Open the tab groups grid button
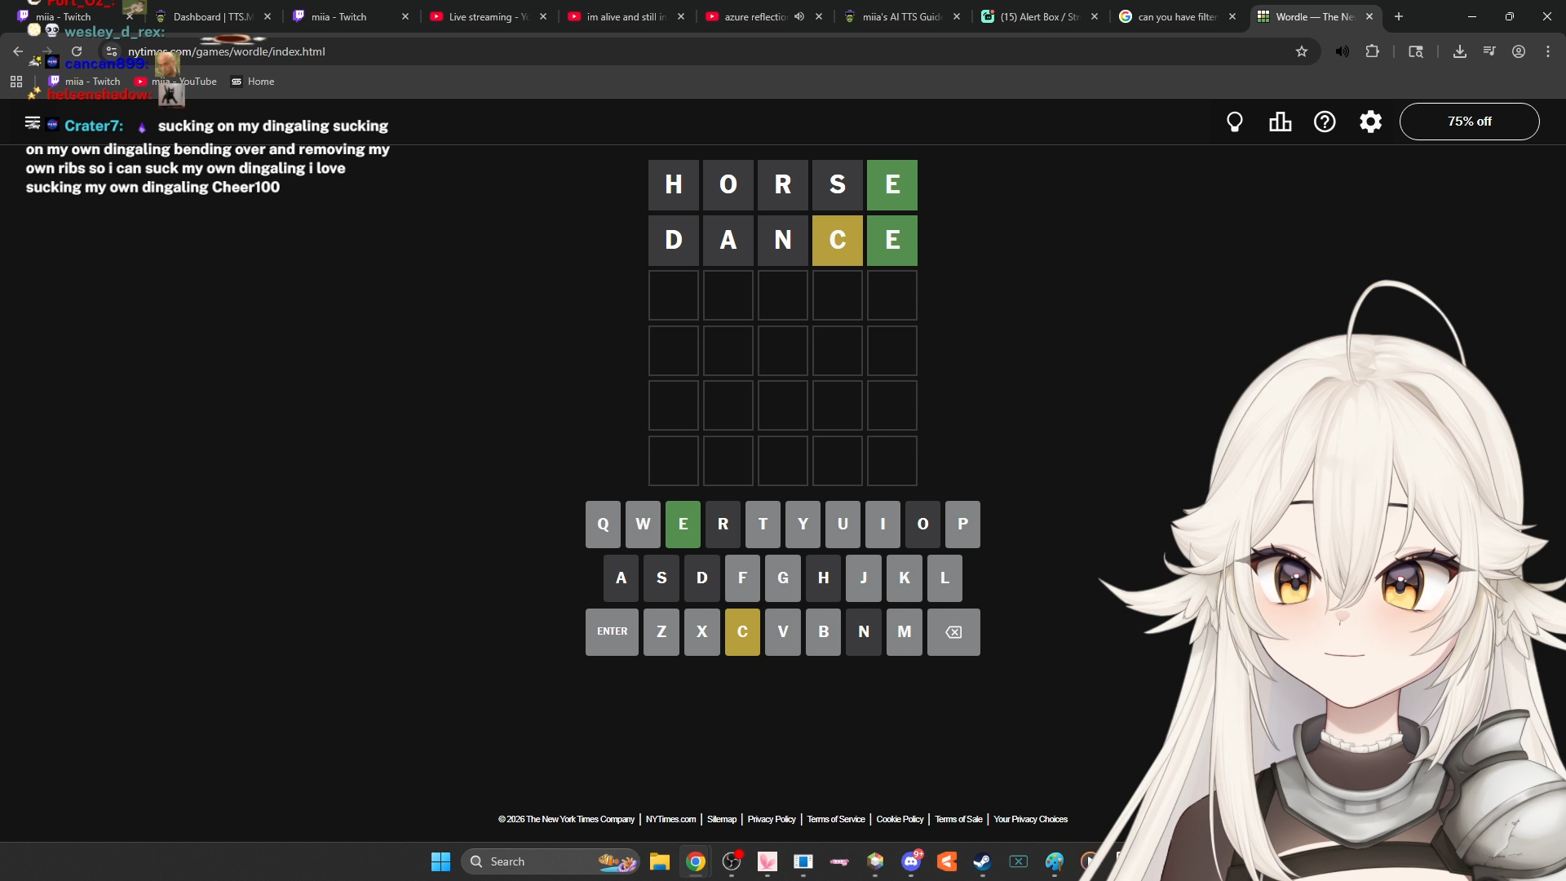Screen dimensions: 1566x881 click(16, 82)
